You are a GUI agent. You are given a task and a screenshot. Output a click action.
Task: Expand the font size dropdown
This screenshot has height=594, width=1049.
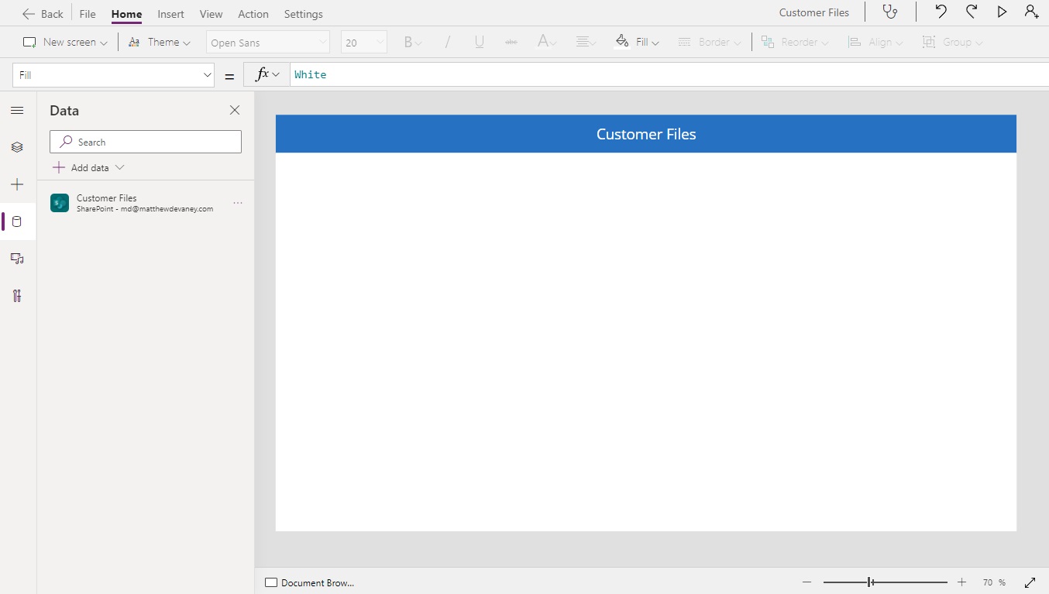click(x=378, y=42)
